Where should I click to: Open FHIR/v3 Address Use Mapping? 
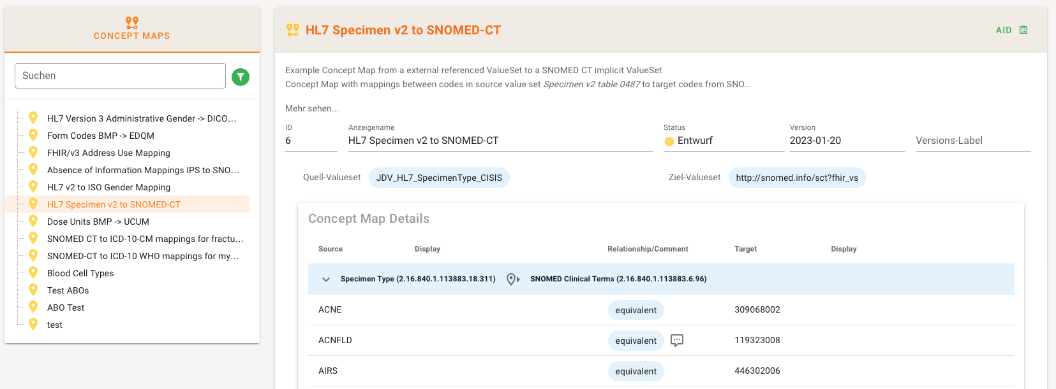pos(108,153)
